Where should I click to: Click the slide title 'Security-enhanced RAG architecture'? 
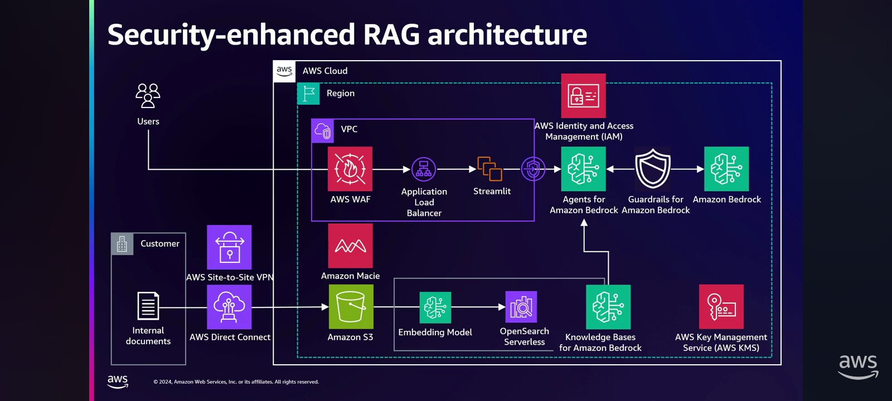tap(347, 35)
